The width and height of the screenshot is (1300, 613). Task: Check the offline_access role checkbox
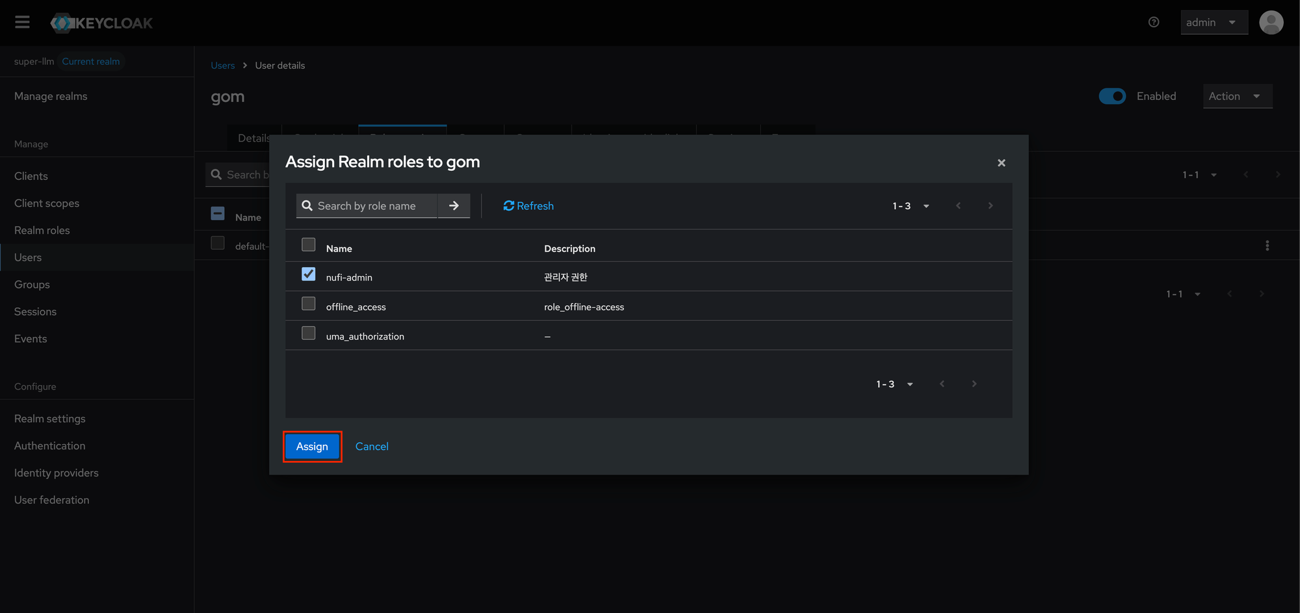(x=309, y=304)
